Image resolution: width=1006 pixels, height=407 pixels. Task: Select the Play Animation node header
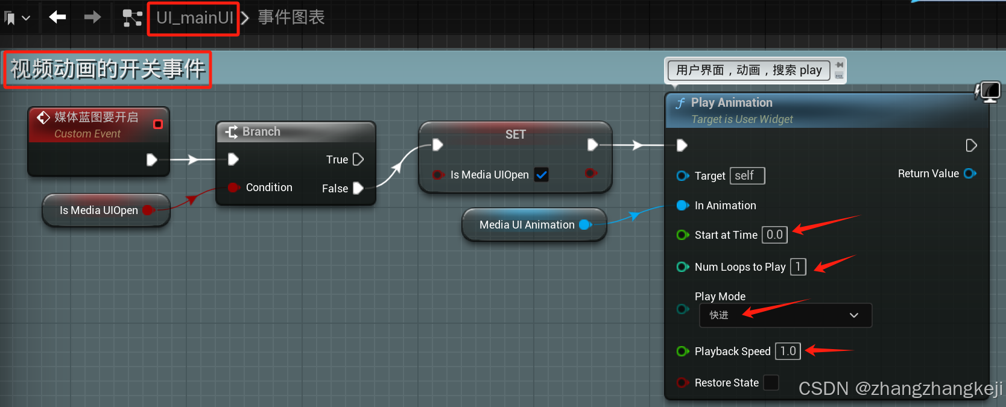(826, 110)
